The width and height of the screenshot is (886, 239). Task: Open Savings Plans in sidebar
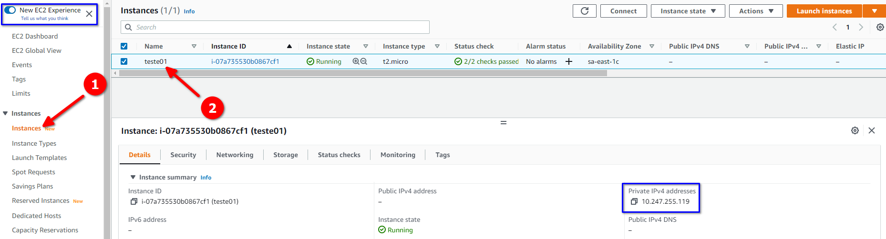click(32, 186)
